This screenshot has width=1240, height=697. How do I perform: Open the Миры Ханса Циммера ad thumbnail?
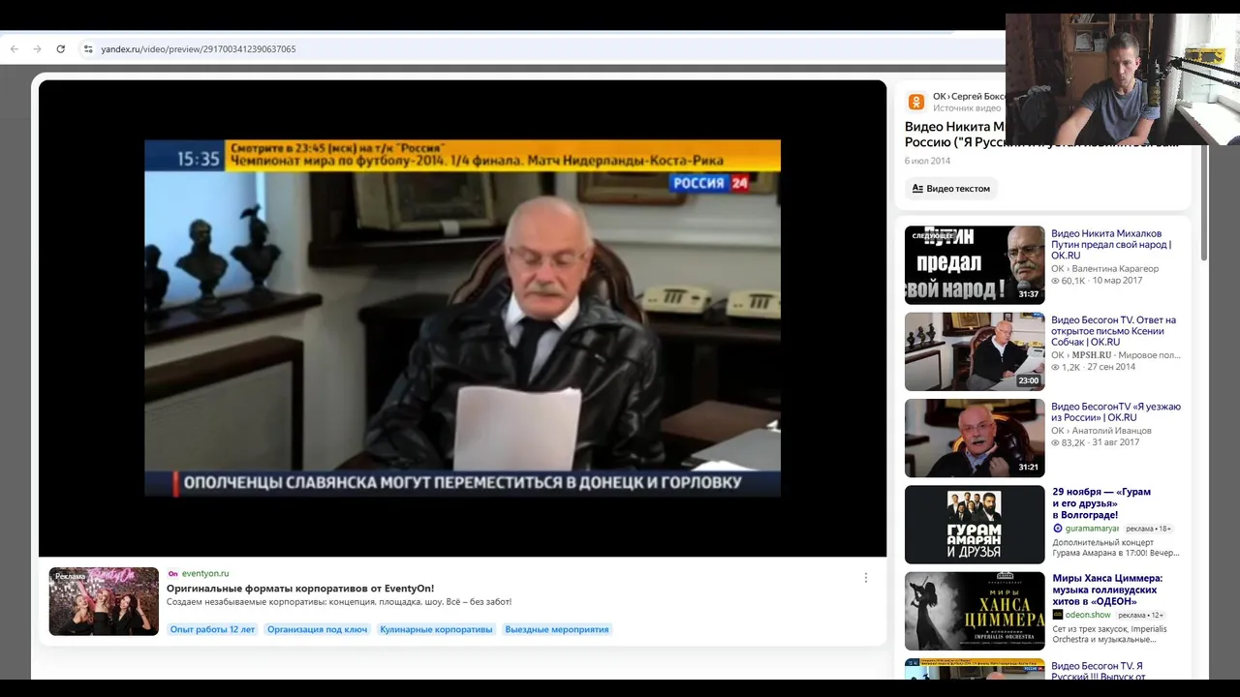pyautogui.click(x=975, y=611)
